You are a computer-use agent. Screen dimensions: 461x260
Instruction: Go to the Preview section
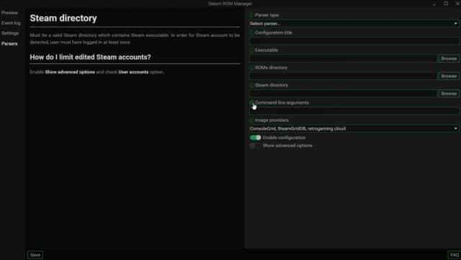coord(9,13)
